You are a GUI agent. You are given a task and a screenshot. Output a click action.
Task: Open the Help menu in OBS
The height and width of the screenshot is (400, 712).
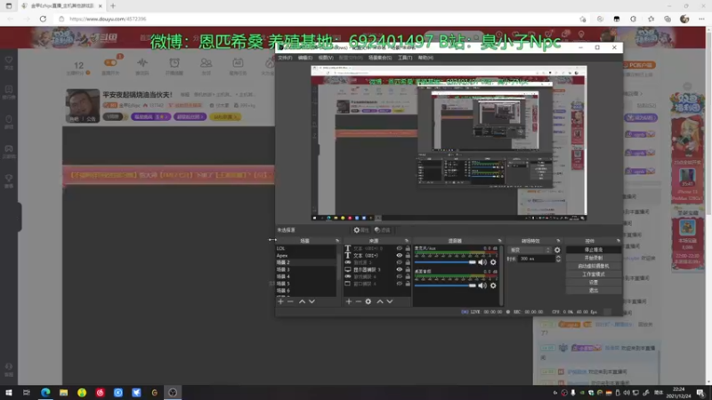pyautogui.click(x=425, y=58)
